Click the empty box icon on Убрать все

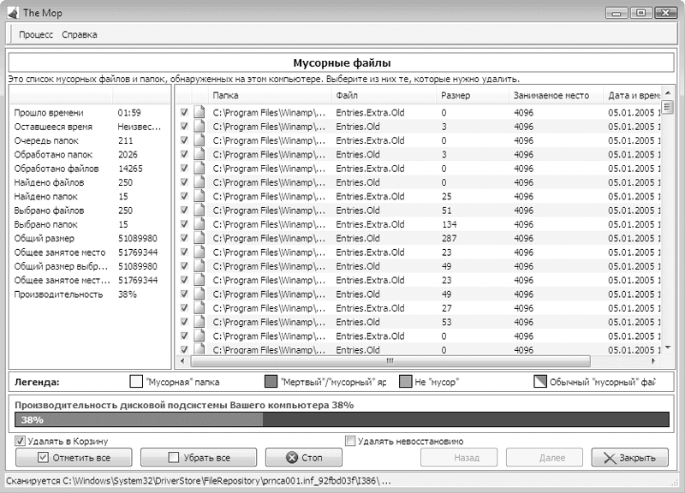coord(174,457)
